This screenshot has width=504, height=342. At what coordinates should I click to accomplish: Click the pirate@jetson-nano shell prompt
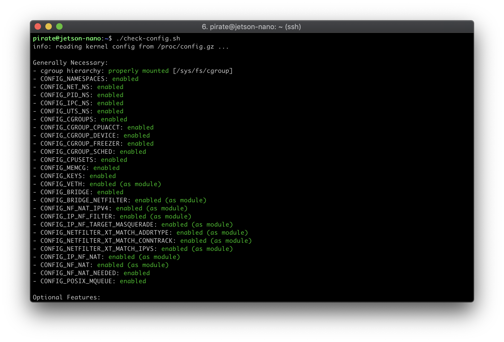point(67,38)
